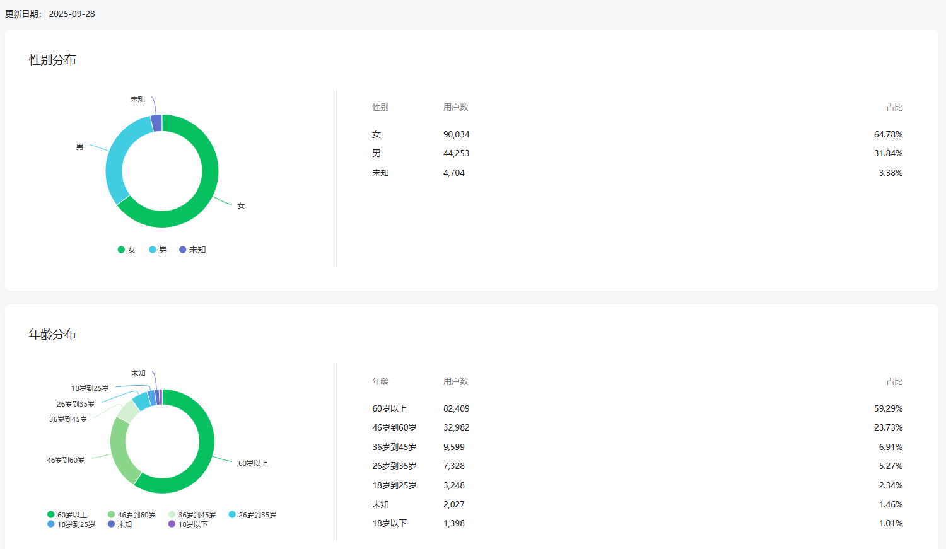This screenshot has width=946, height=549.
Task: Click the 60岁以上 row label in table
Action: (x=389, y=408)
